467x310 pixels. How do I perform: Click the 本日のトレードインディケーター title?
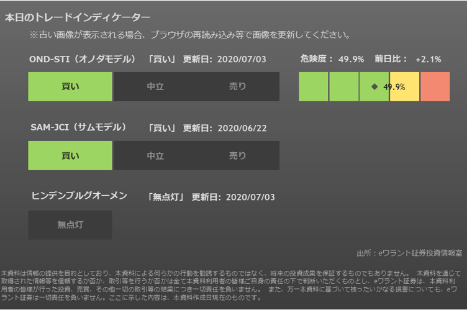point(77,18)
